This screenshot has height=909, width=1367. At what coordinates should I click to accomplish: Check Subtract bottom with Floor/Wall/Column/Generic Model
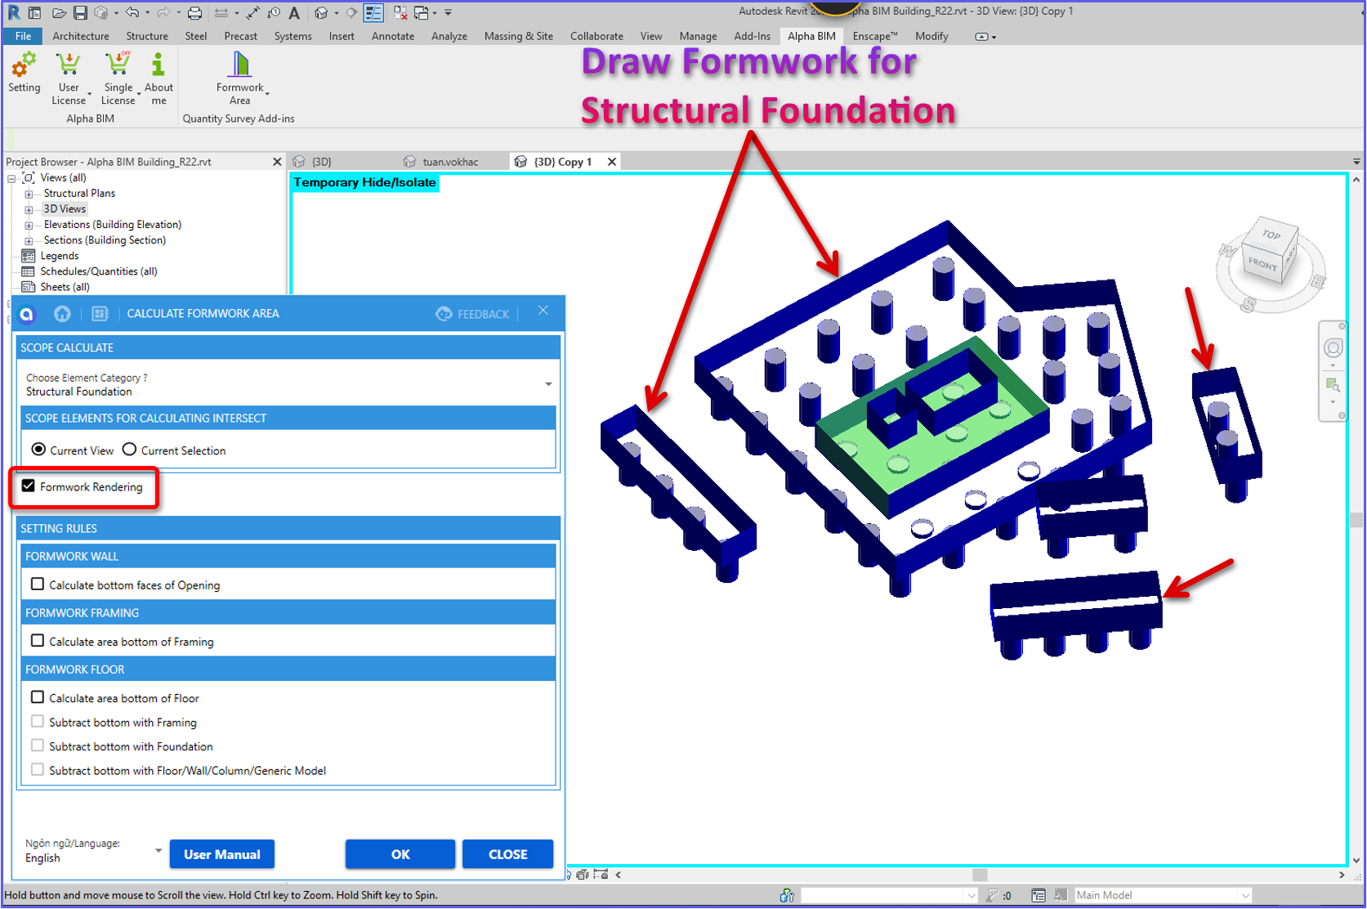(38, 769)
